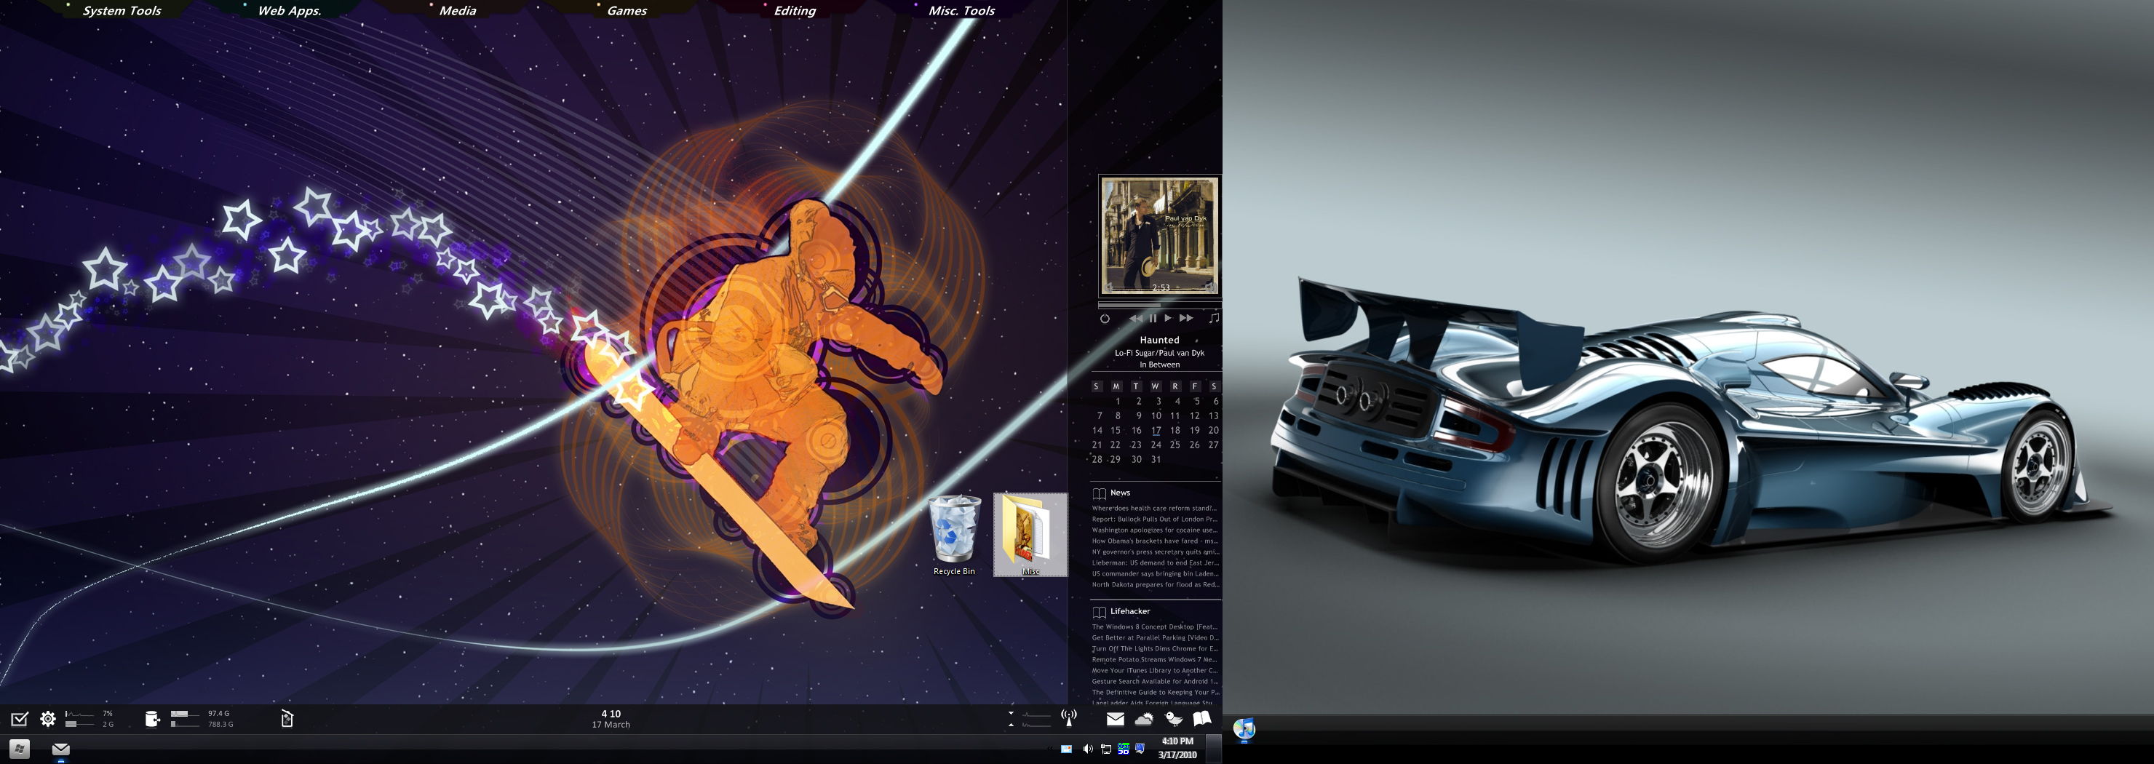Click the song title Haunted
The image size is (2154, 764).
tap(1159, 341)
